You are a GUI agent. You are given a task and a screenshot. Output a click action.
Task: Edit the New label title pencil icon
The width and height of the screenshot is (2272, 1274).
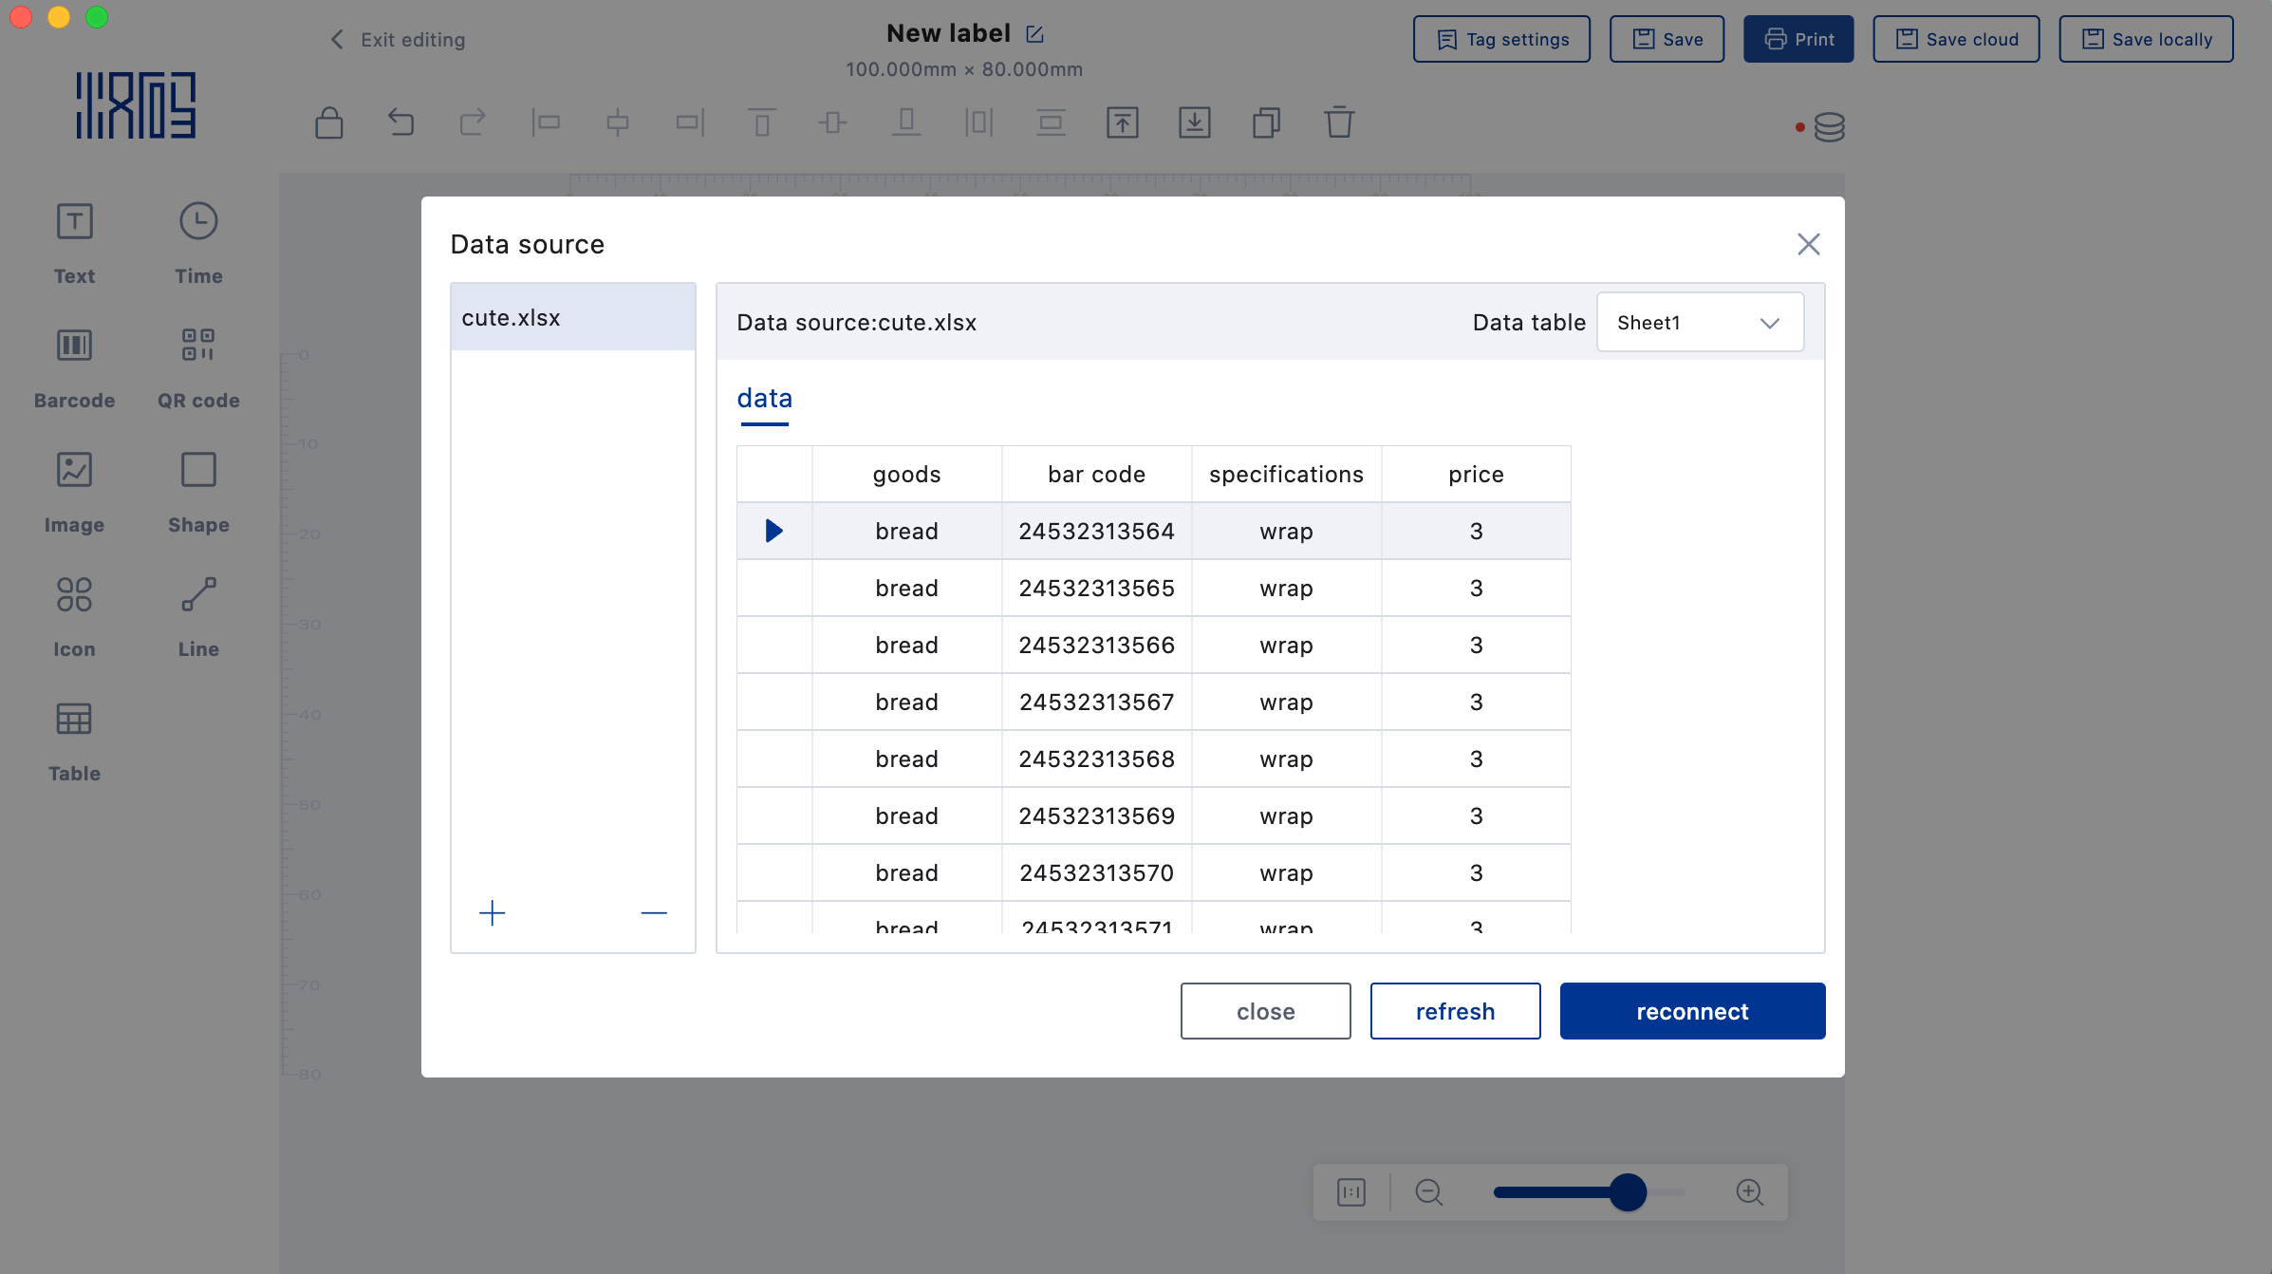pyautogui.click(x=1035, y=34)
